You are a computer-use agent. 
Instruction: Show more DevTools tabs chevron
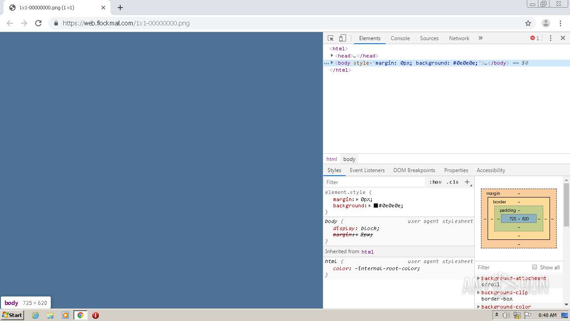[x=480, y=38]
